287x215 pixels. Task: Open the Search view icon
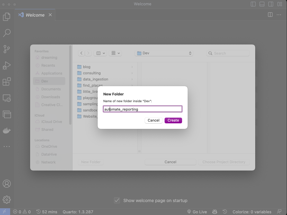(x=7, y=33)
